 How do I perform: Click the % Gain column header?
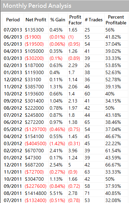coord(58,20)
